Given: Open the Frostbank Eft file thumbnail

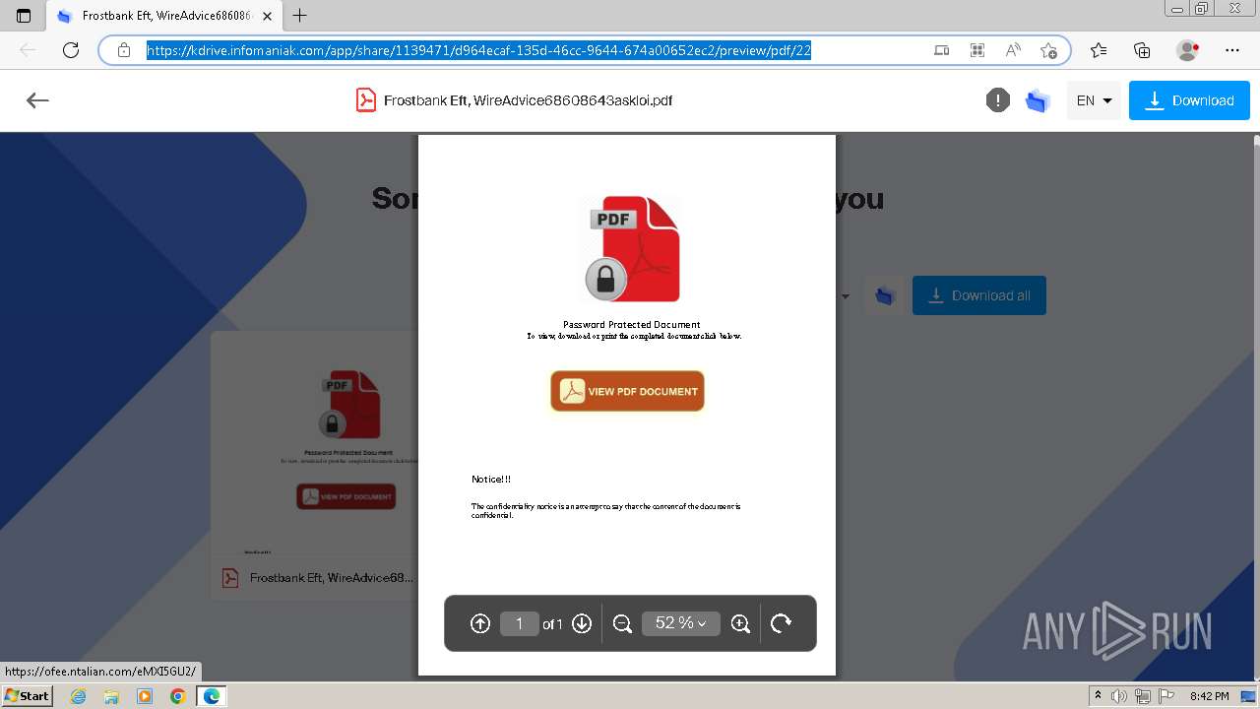Looking at the screenshot, I should tap(314, 443).
